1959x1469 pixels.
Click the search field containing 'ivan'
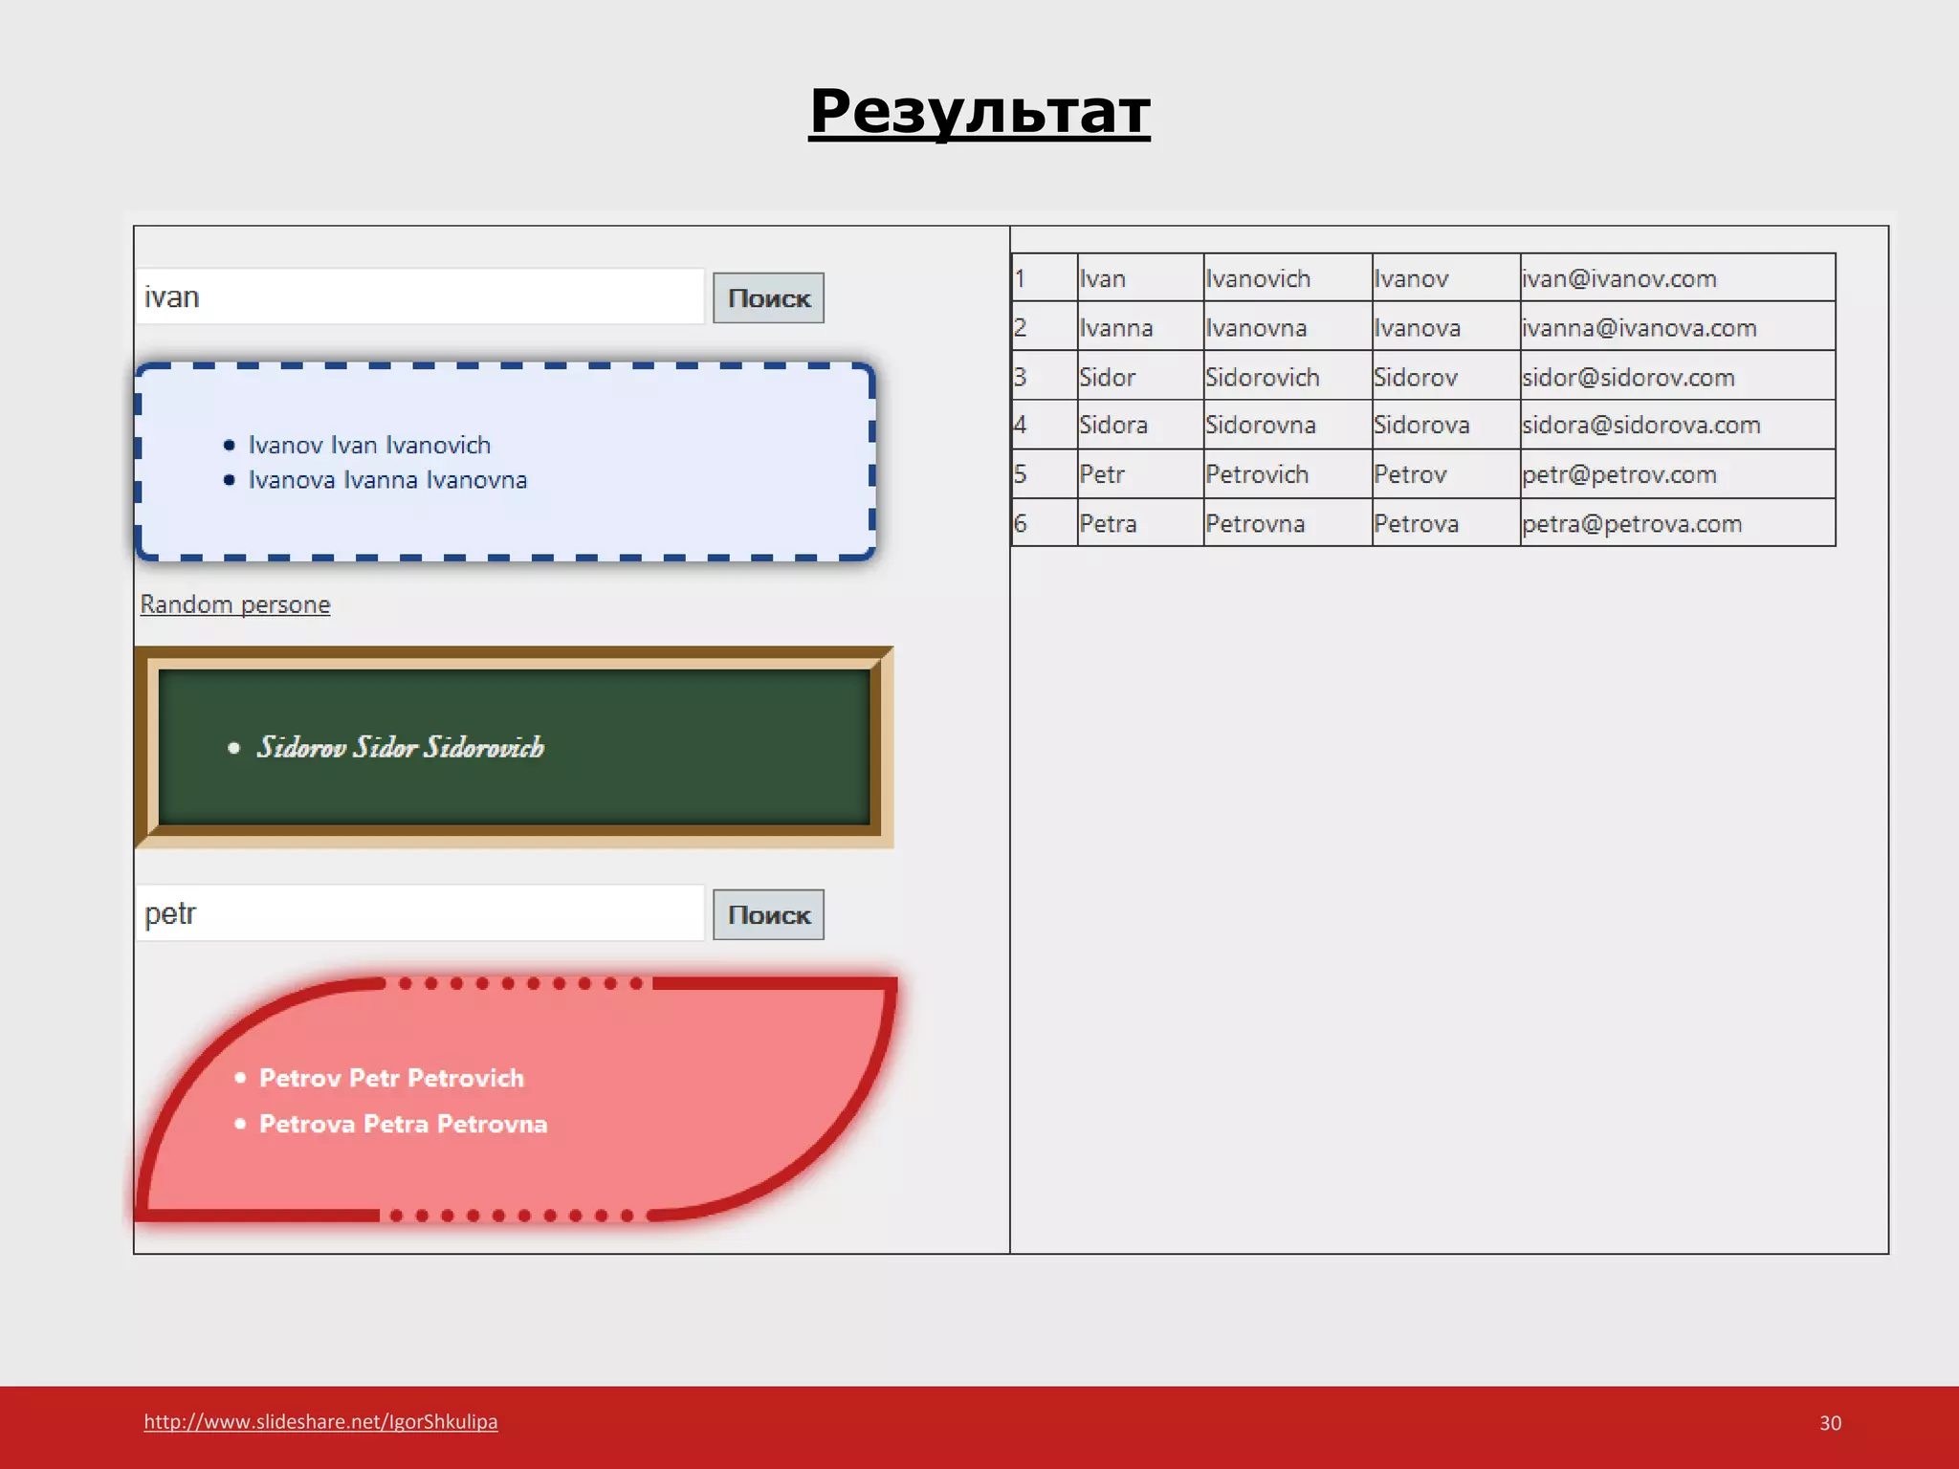point(420,296)
